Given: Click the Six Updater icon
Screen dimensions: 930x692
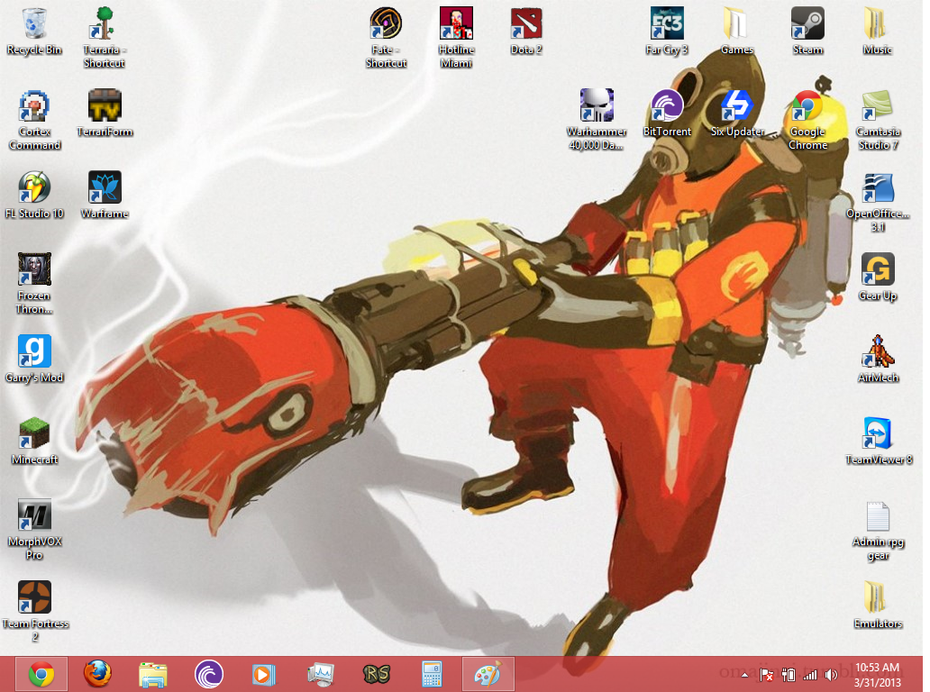Looking at the screenshot, I should pyautogui.click(x=736, y=114).
